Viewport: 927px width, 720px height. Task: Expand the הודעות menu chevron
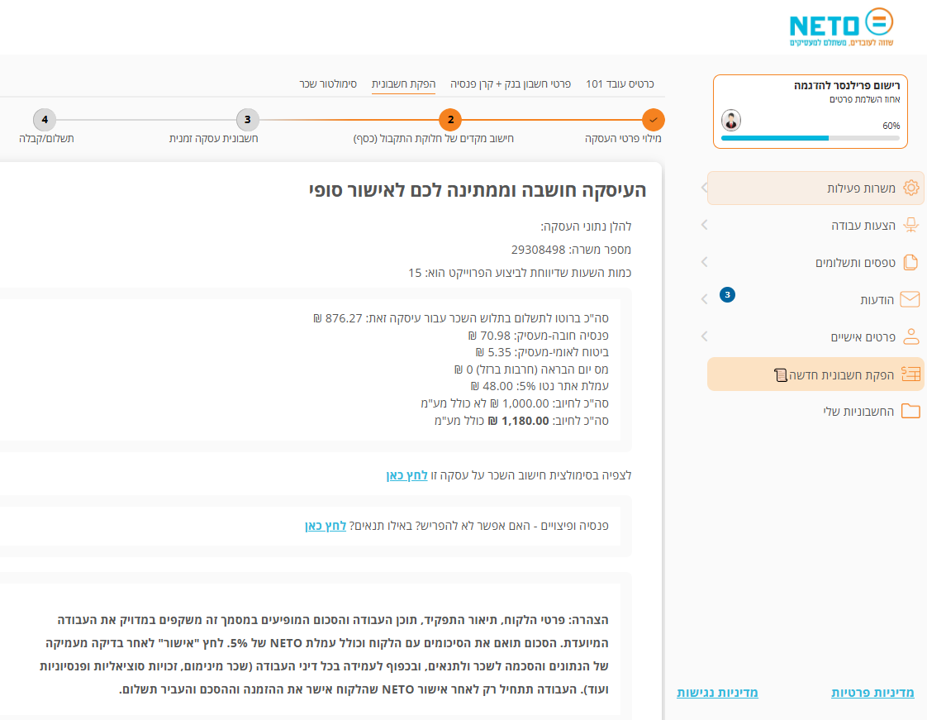coord(704,299)
